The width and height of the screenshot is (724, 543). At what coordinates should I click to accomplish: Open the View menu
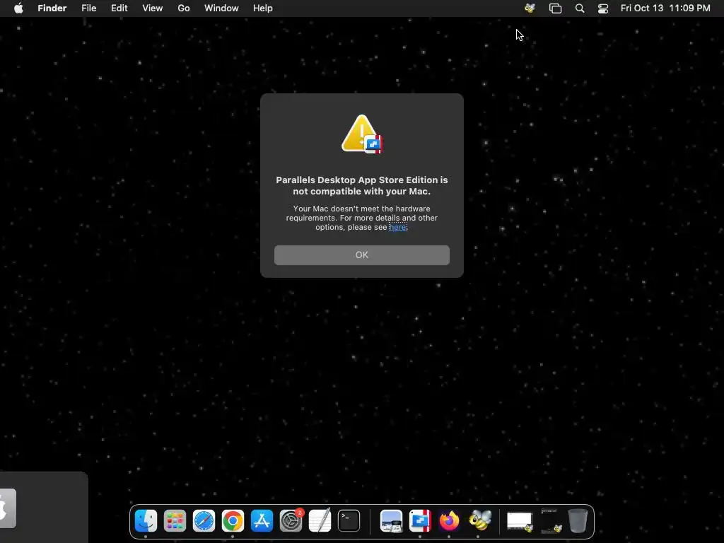[x=153, y=8]
